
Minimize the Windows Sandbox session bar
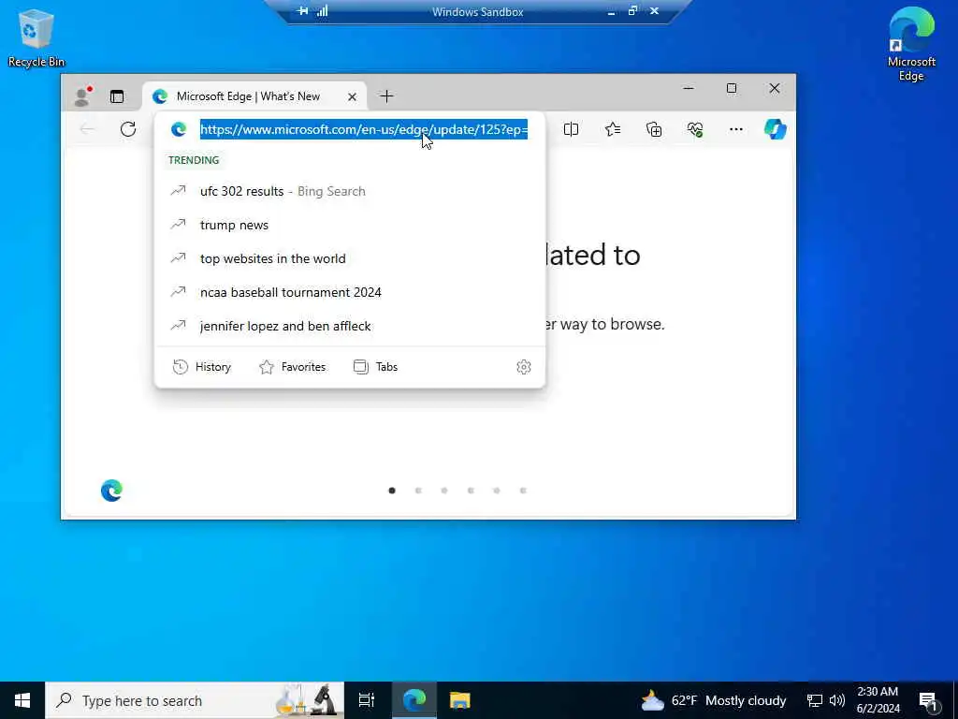pyautogui.click(x=611, y=11)
